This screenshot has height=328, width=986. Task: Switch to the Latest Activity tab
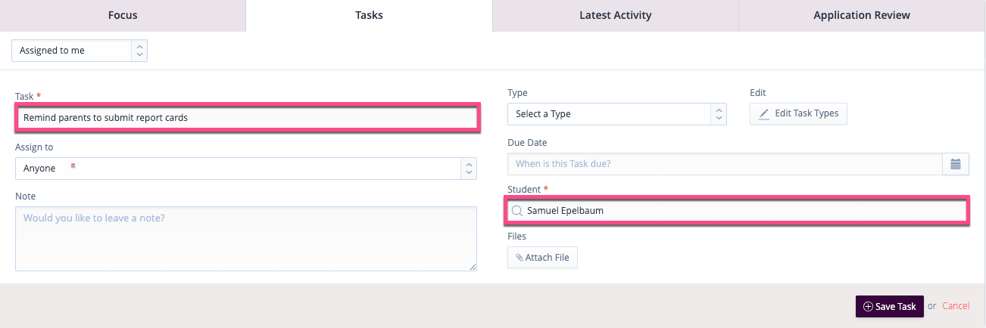tap(615, 15)
